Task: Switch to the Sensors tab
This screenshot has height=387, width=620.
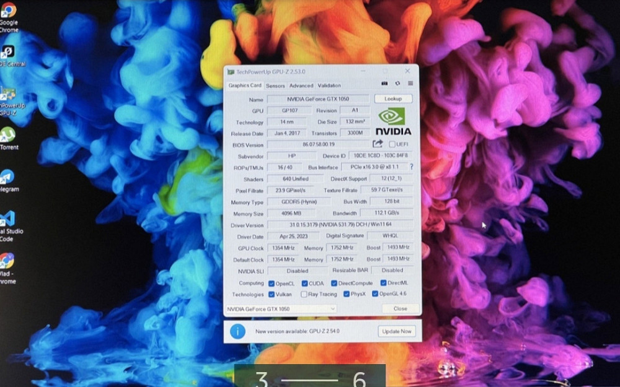Action: point(275,85)
